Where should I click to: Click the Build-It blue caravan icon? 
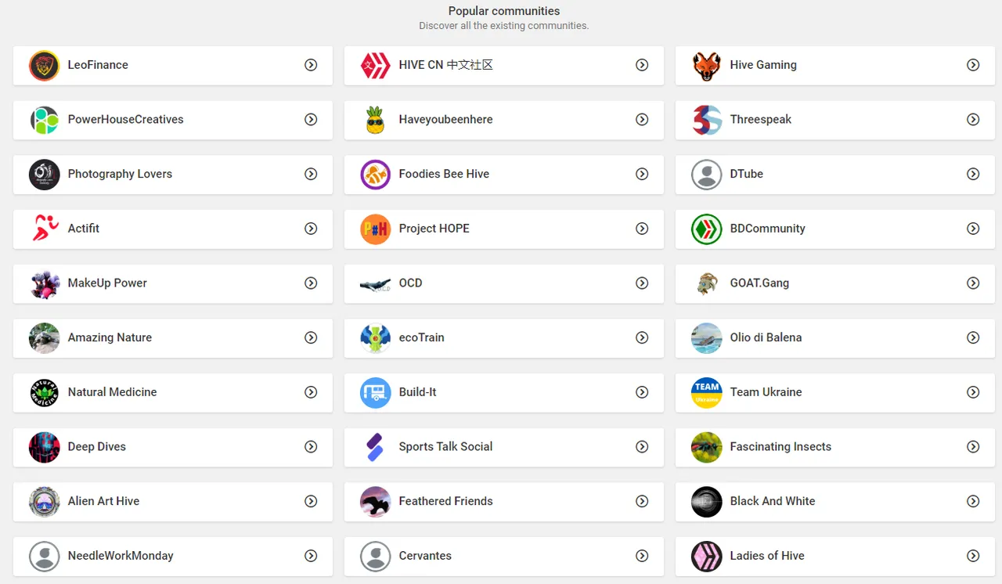376,392
